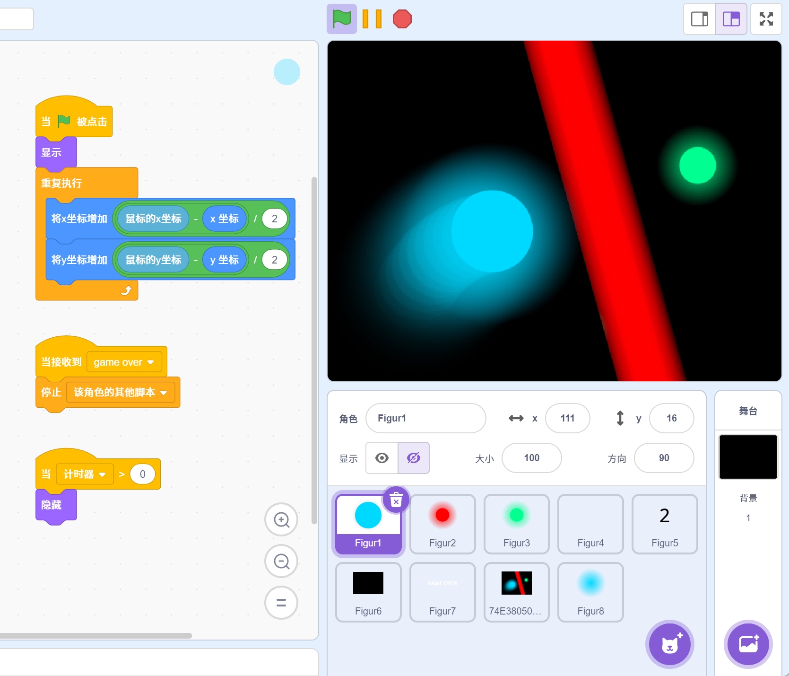Click the green flag to start project
This screenshot has height=676, width=789.
[x=341, y=19]
